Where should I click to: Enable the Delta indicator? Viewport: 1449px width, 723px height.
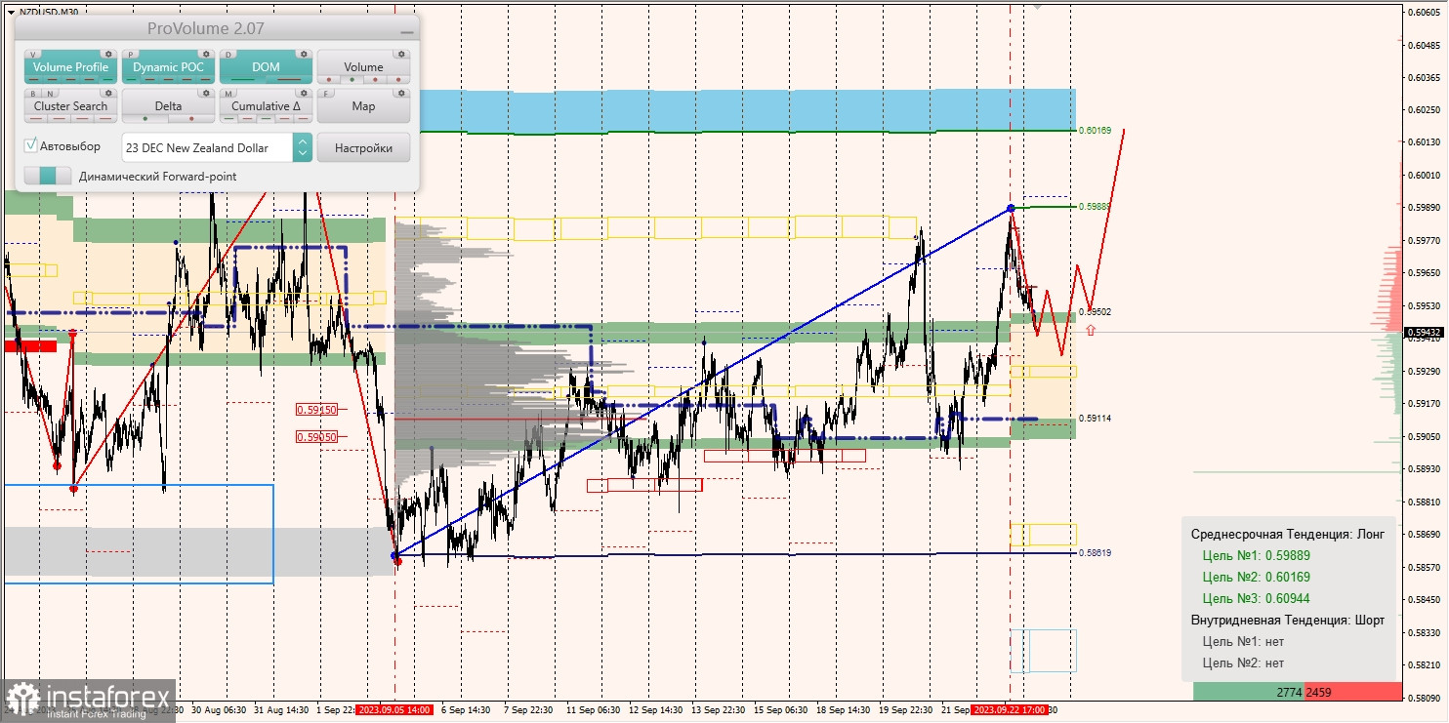168,106
